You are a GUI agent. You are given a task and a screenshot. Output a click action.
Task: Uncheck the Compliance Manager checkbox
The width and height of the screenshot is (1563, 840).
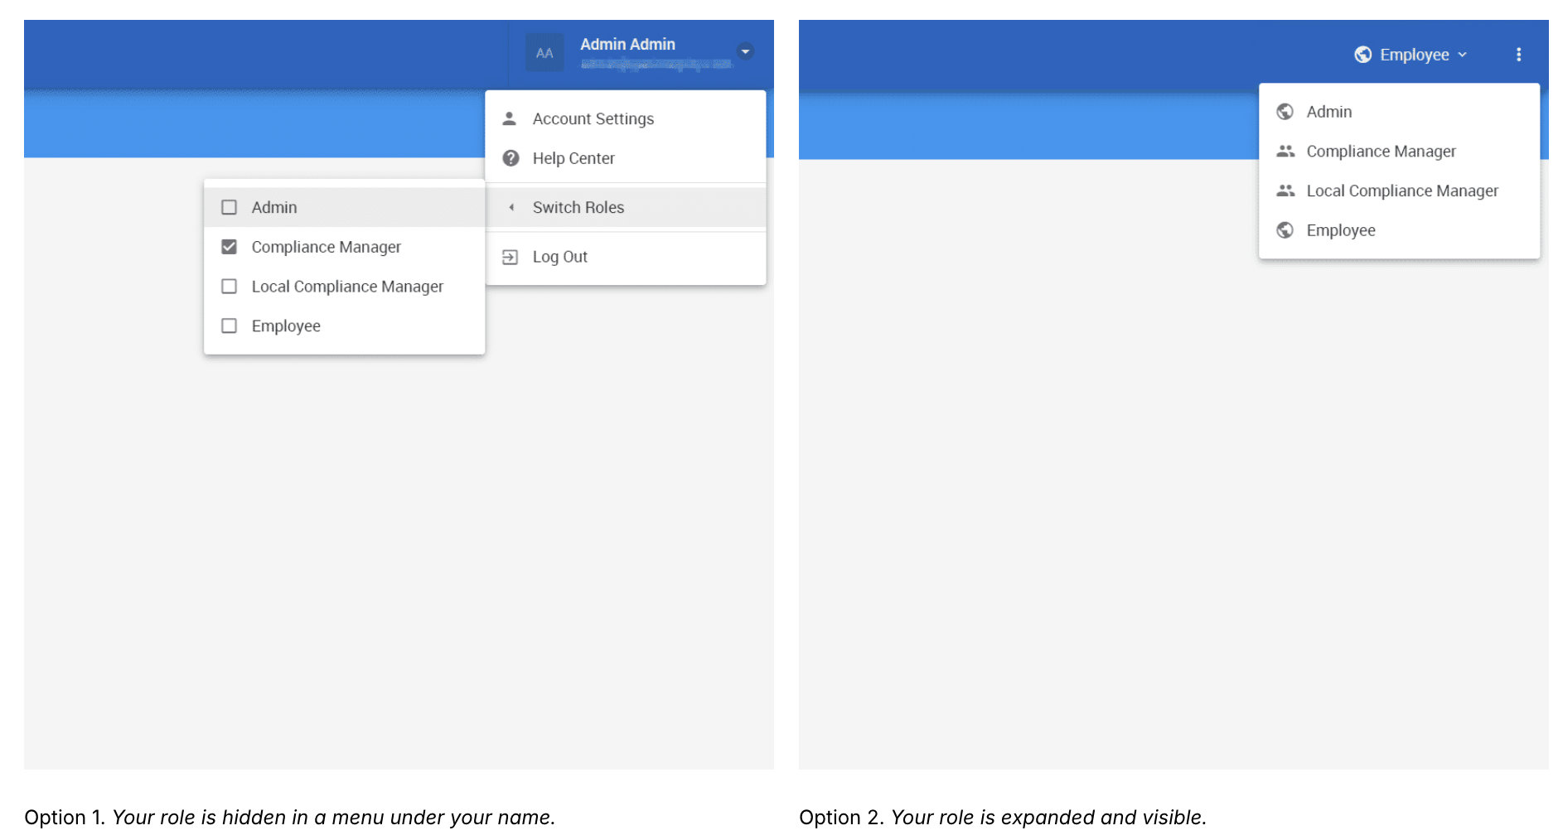pyautogui.click(x=230, y=247)
